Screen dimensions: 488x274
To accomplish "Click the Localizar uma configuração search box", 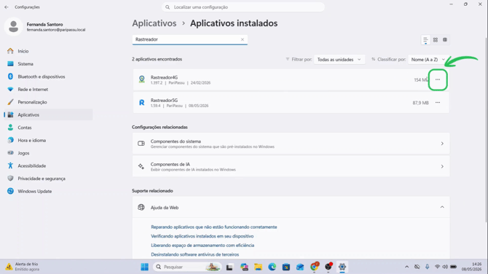I will 243,7.
